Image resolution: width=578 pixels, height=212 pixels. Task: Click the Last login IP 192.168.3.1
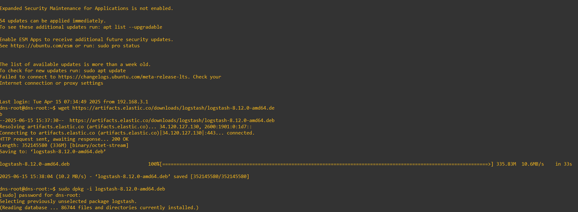pyautogui.click(x=133, y=102)
